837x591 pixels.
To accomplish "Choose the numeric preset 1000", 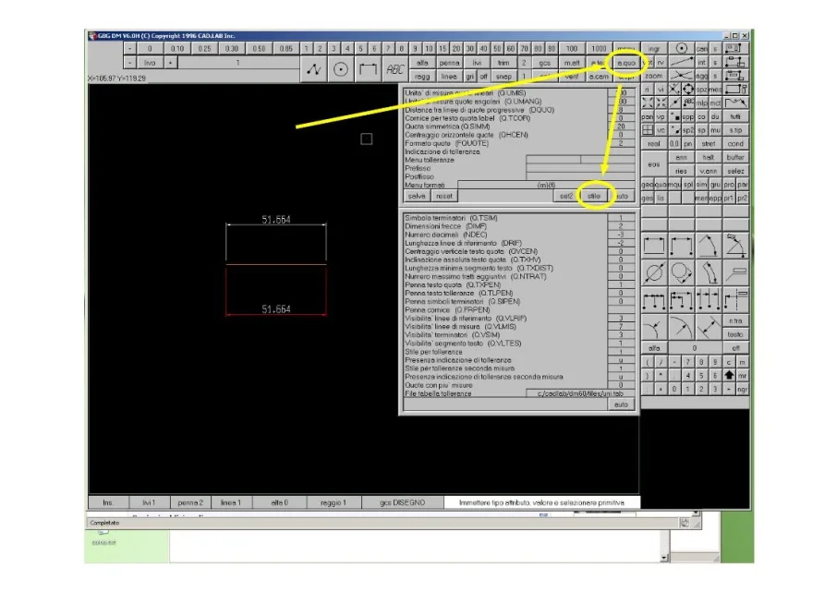I will point(599,49).
